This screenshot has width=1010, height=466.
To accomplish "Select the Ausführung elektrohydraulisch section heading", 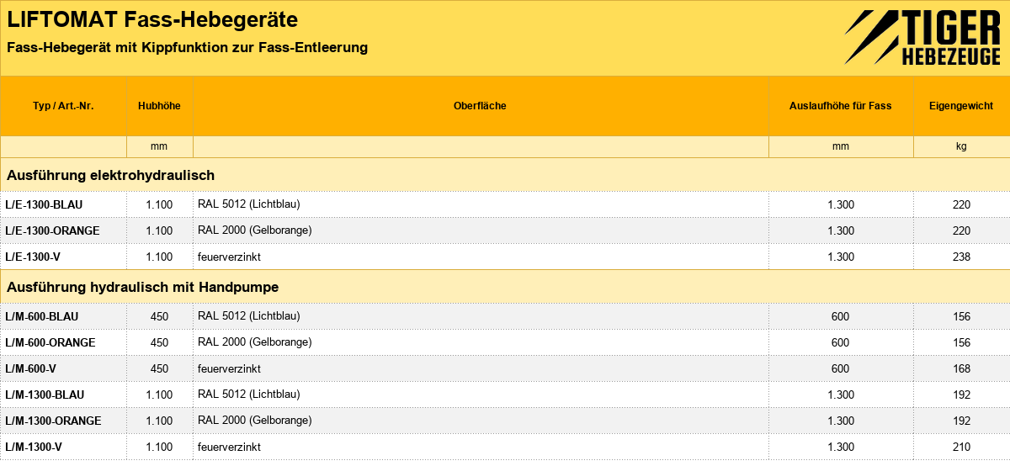I will coord(111,175).
